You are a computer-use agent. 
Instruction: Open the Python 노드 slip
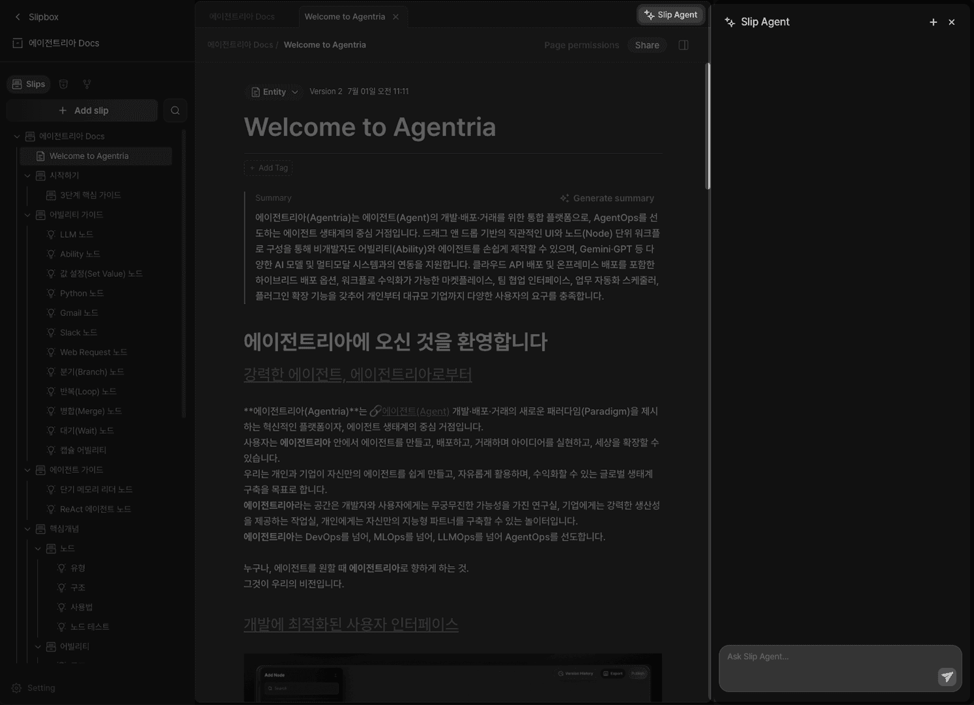(x=81, y=293)
